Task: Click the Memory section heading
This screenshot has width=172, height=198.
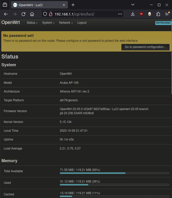Action: coord(10,161)
